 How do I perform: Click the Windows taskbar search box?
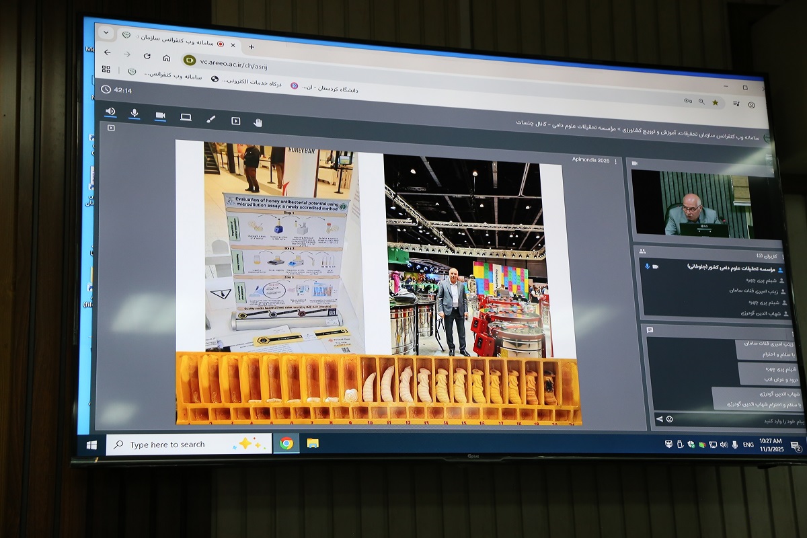click(x=188, y=445)
